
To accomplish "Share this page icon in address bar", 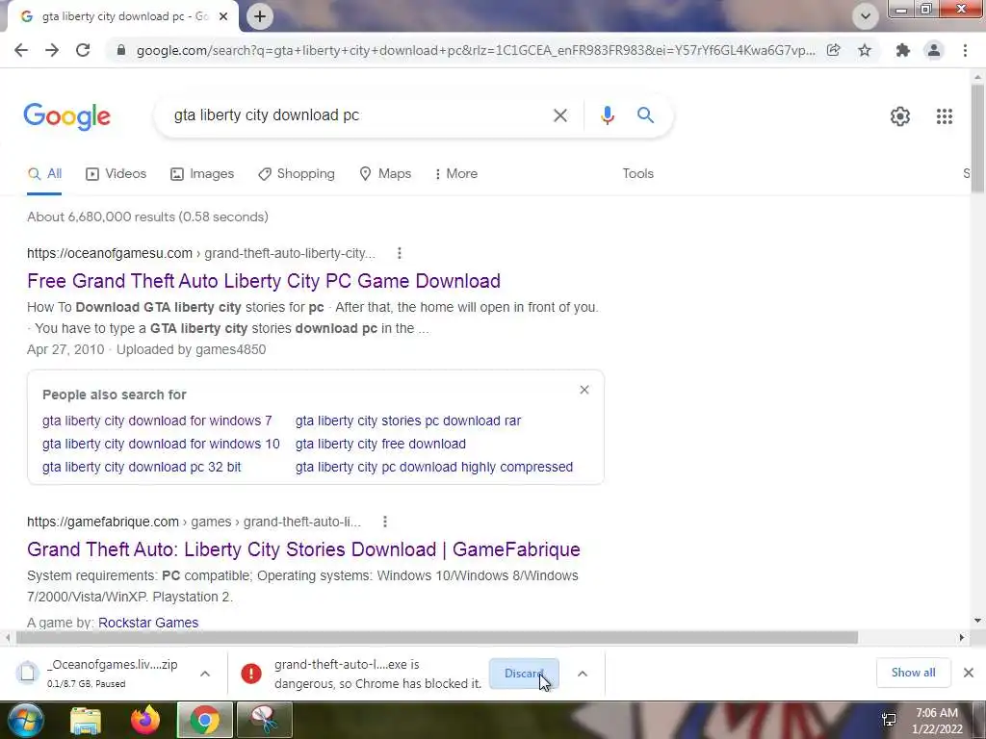I will click(x=834, y=50).
